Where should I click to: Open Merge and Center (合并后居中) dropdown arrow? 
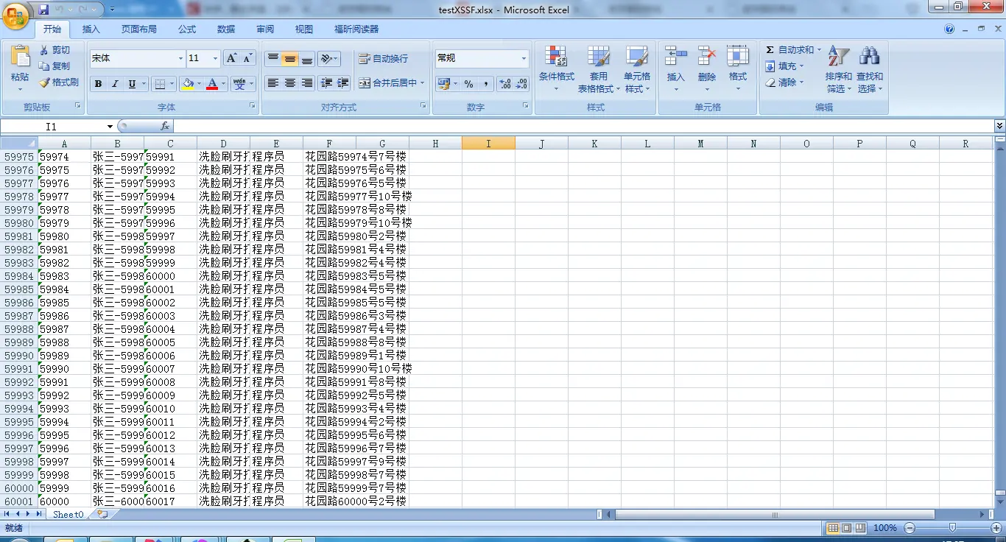pyautogui.click(x=423, y=83)
